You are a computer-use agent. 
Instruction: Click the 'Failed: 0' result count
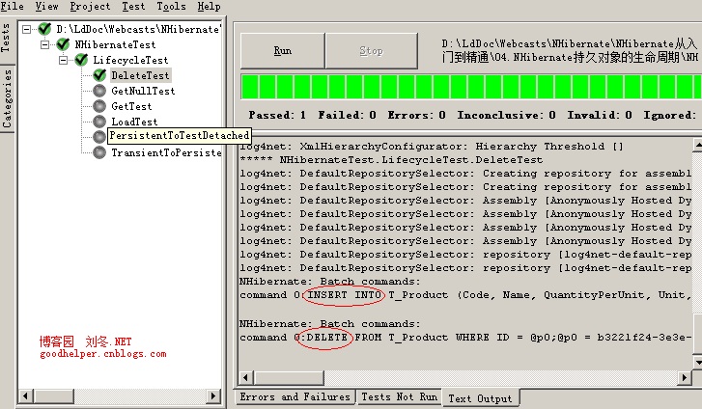347,115
